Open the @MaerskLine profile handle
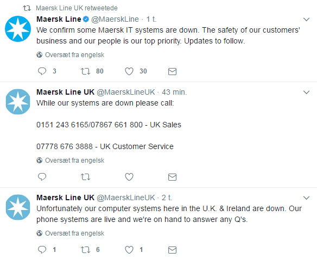Viewport: 317px width, 259px height. pos(115,19)
